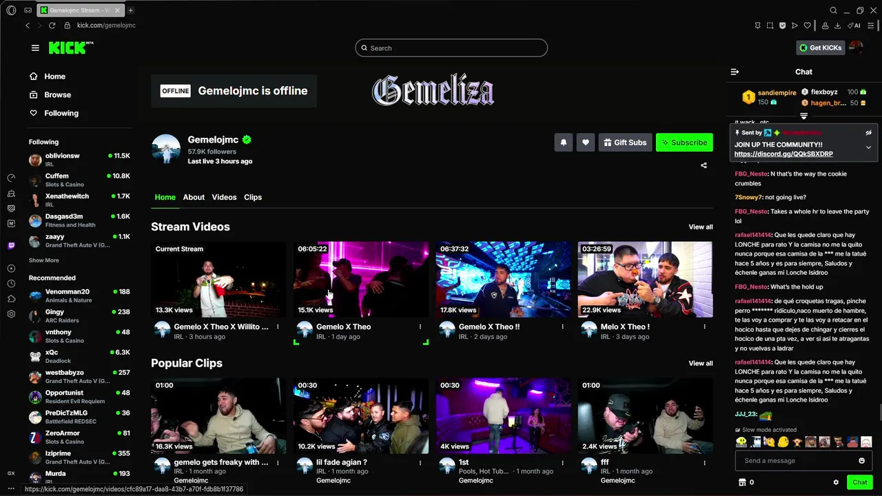Image resolution: width=882 pixels, height=496 pixels.
Task: Open Cuffem channel in Following list
Action: tap(79, 180)
